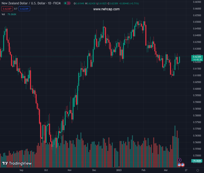Click the pink data mode icon beside FXCM
The height and width of the screenshot is (173, 204).
[x=69, y=3]
